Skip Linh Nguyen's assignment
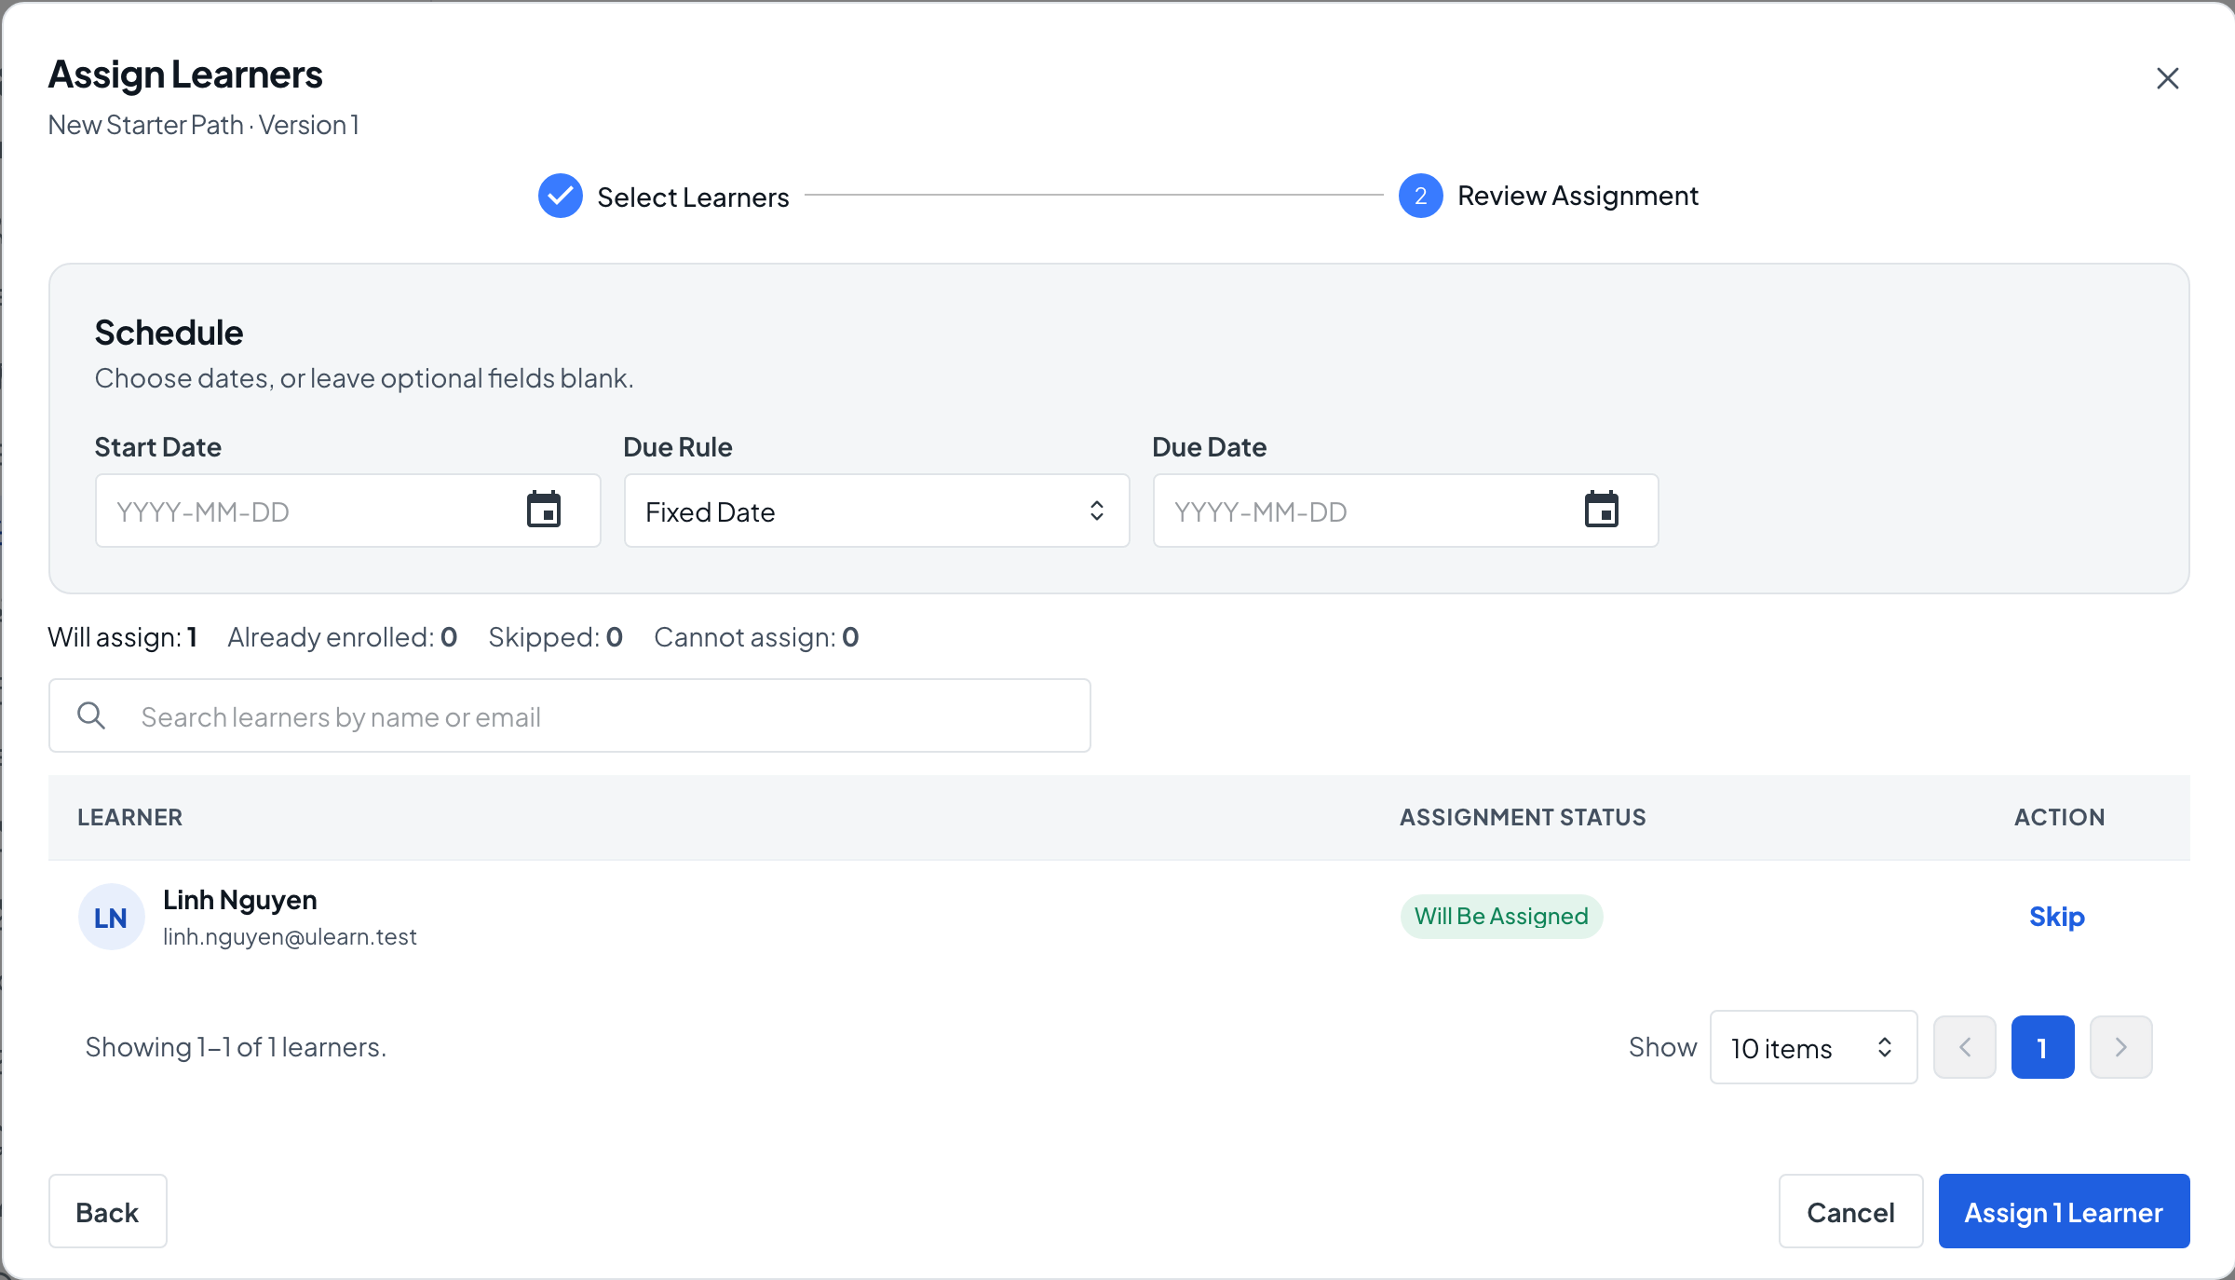 [2057, 917]
